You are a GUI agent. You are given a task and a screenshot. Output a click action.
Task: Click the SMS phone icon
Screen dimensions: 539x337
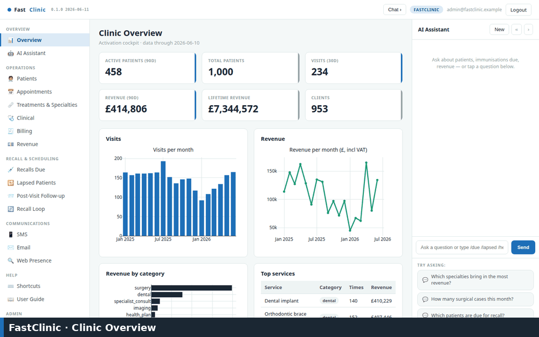click(x=11, y=234)
